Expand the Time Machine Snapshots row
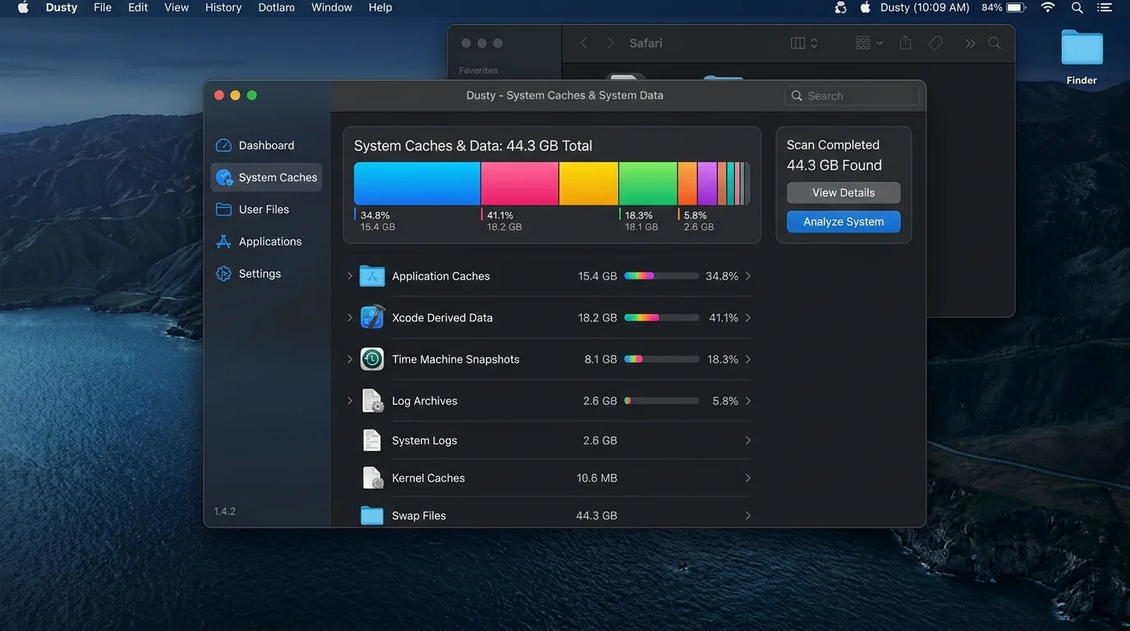Screen dimensions: 1130x631 coord(350,359)
